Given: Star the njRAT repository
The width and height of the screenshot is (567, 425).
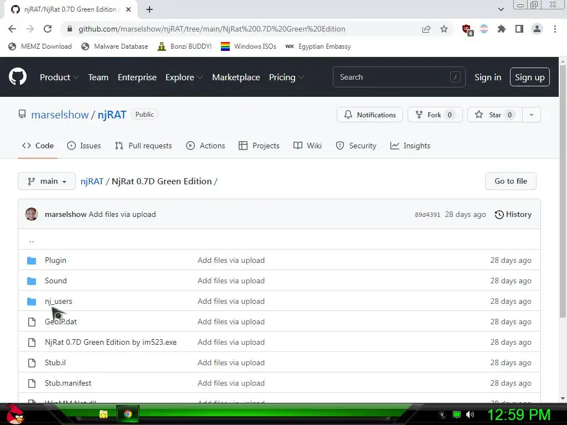Looking at the screenshot, I should (x=495, y=115).
